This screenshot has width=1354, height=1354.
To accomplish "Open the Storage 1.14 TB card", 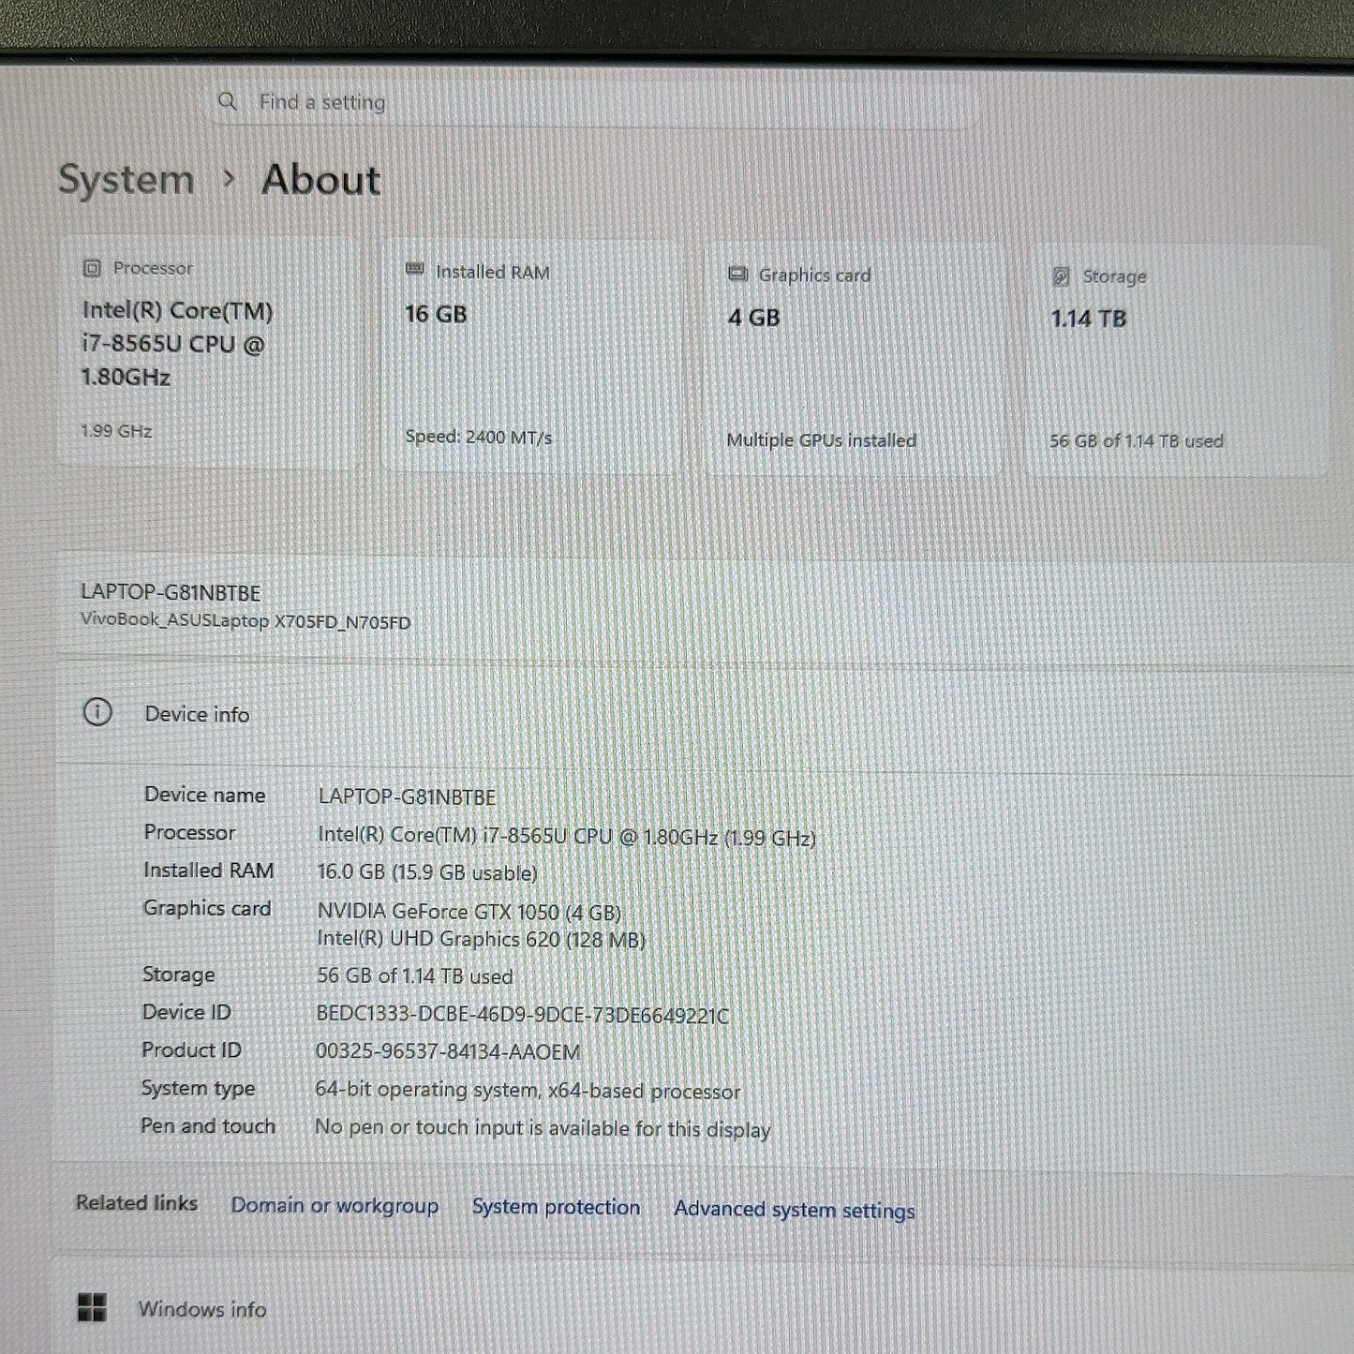I will 1178,361.
